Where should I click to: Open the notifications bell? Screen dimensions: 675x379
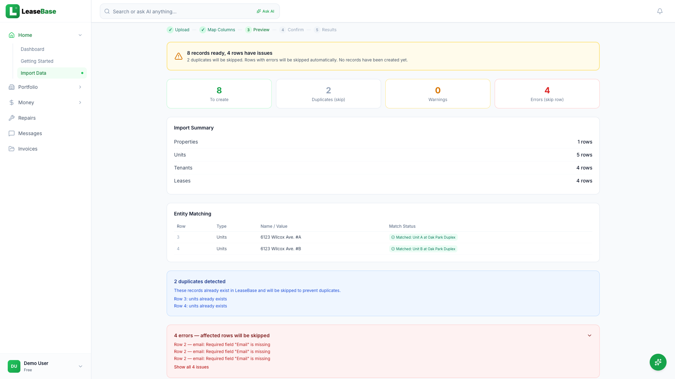point(660,11)
